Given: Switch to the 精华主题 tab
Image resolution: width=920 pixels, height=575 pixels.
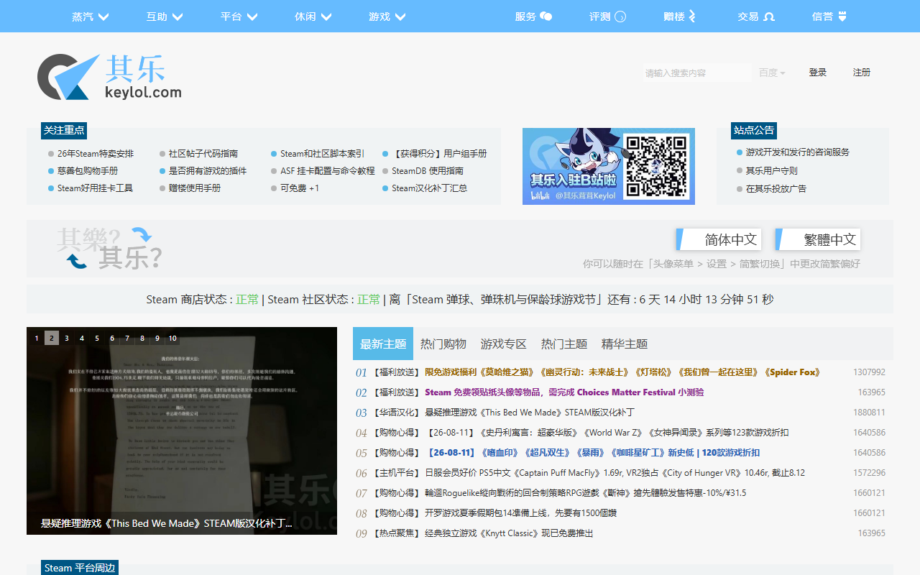Looking at the screenshot, I should point(625,344).
